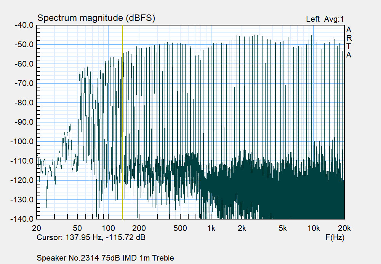Click the 20 Hz label at axis start
381x264 pixels.
tap(37, 228)
